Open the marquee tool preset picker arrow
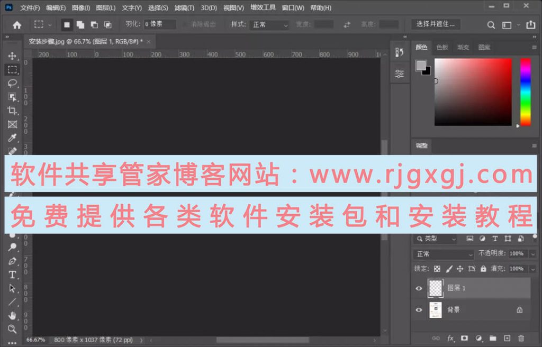 tap(50, 25)
